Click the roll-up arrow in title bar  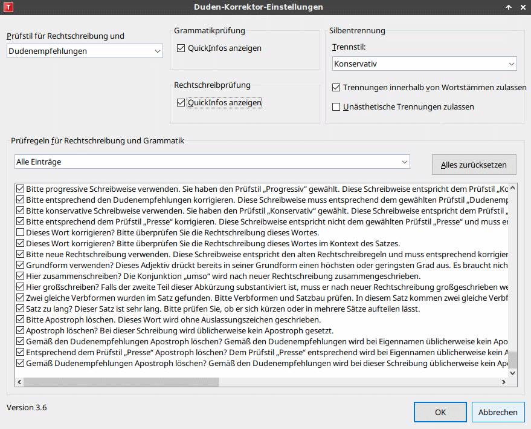click(509, 7)
